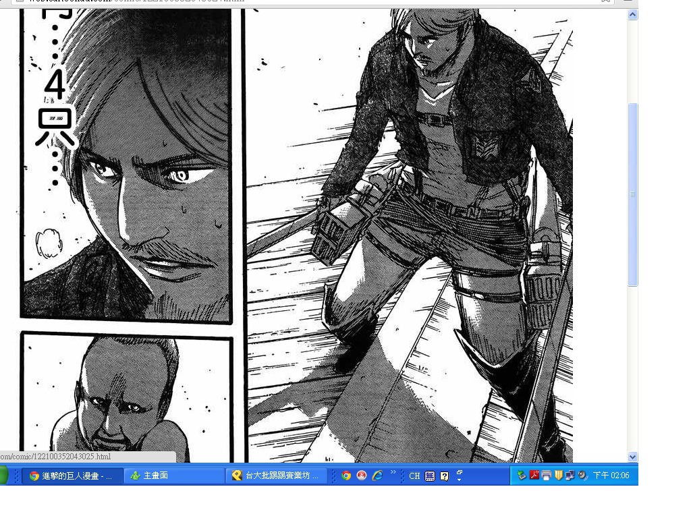Open the network connection tray icon
Viewport: 691px width, 518px height.
(x=570, y=476)
